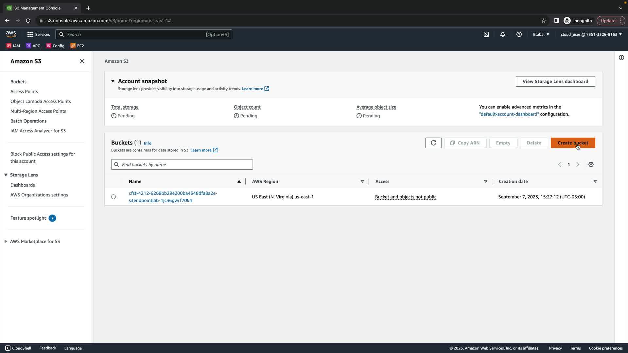Refresh the buckets list

433,143
